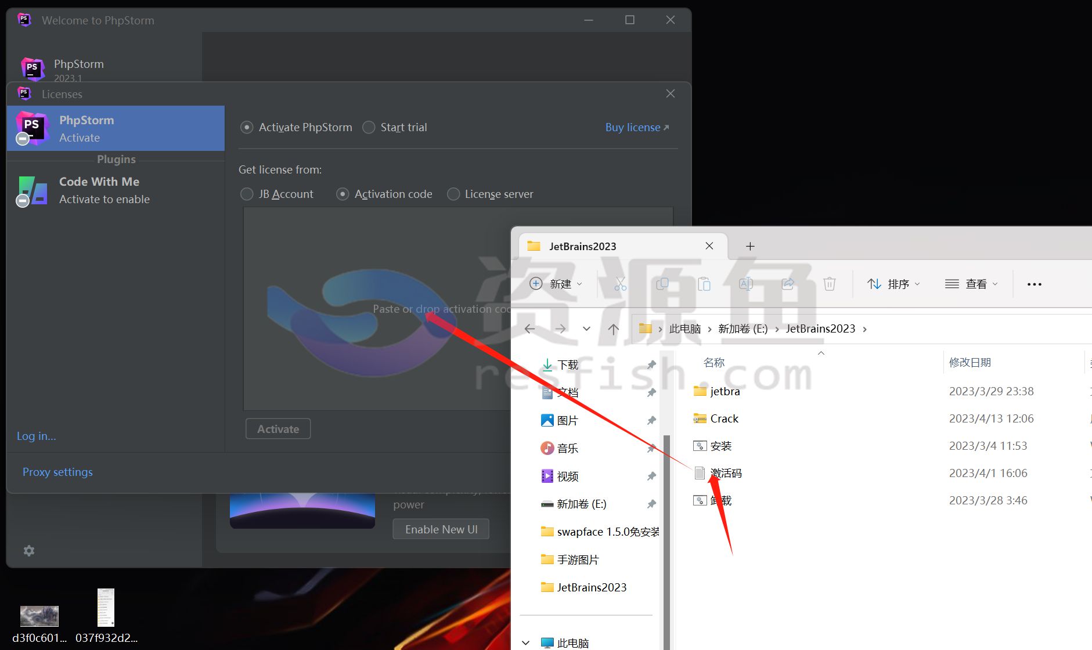This screenshot has width=1092, height=650.
Task: Click the pin icon next to 图片
Action: click(651, 420)
